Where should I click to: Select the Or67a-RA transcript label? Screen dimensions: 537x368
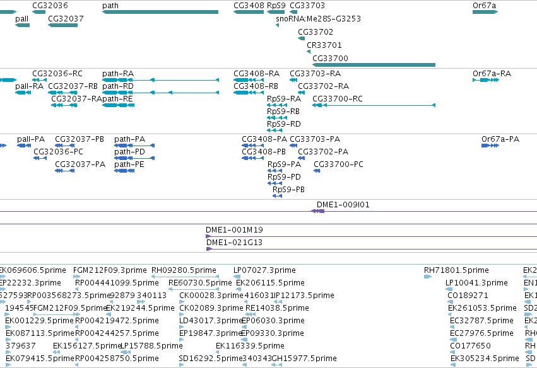pos(492,74)
